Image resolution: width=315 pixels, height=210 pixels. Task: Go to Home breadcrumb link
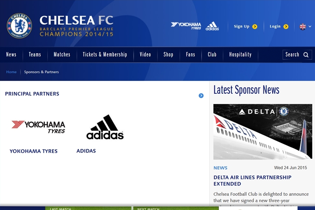click(11, 72)
